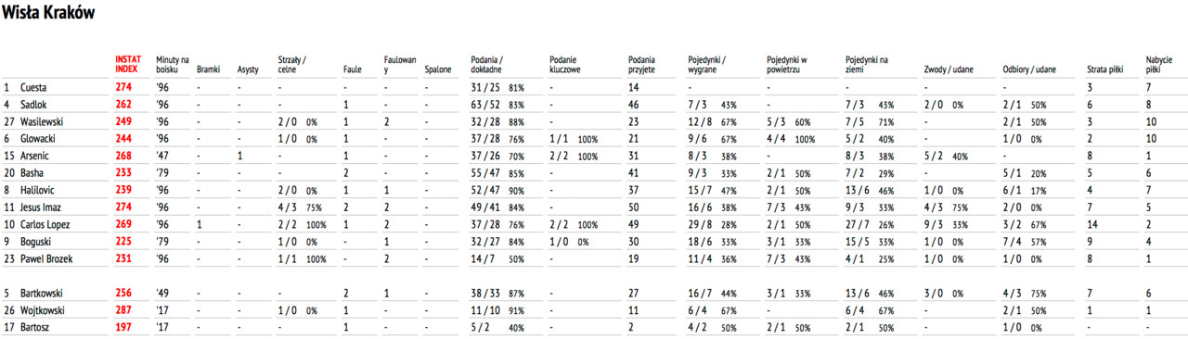Select player Jesus Imaz name
Viewport: 1188px width, 339px height.
click(42, 207)
